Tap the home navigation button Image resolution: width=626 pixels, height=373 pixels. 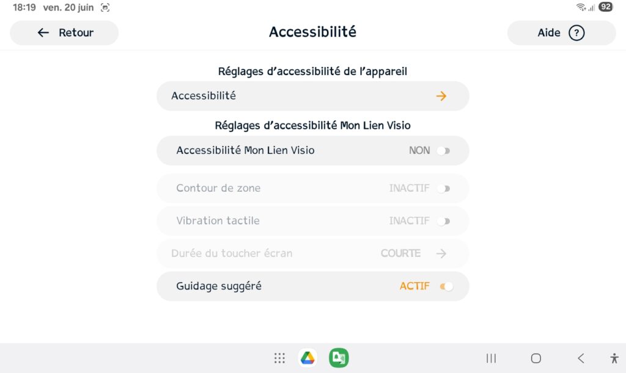(536, 358)
